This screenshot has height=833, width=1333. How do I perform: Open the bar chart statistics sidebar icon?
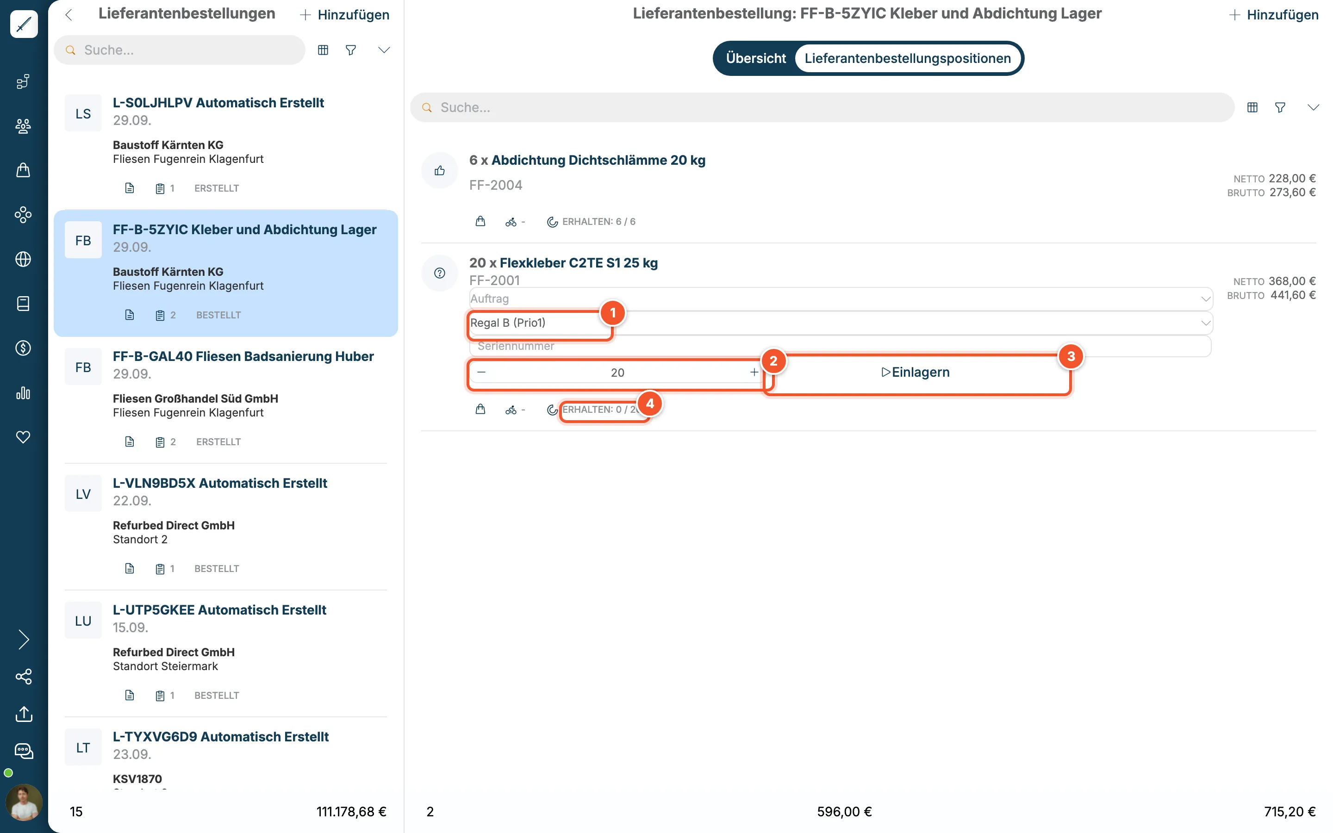point(23,393)
